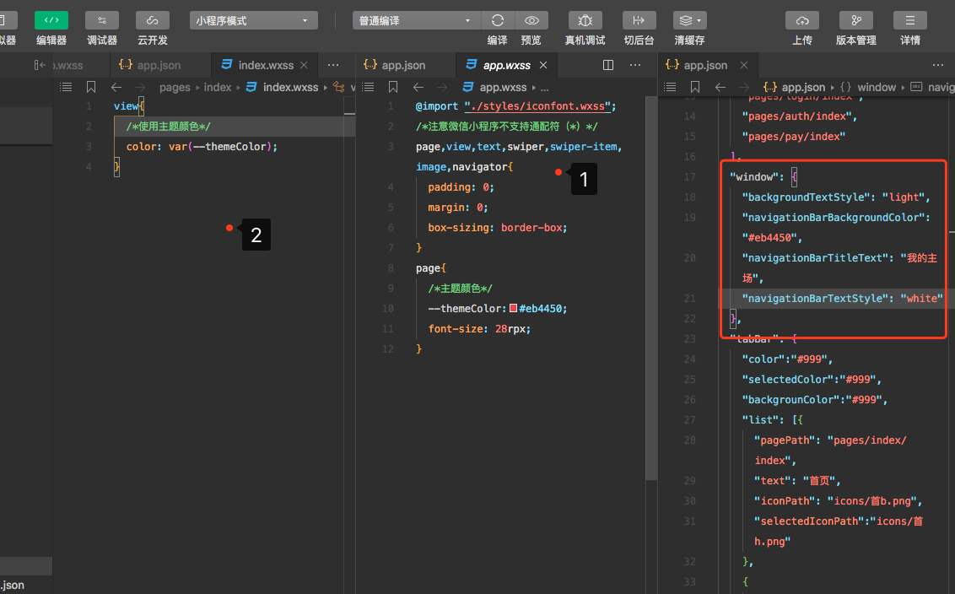The width and height of the screenshot is (955, 594).
Task: Click the 编译 compile refresh icon
Action: tap(498, 20)
